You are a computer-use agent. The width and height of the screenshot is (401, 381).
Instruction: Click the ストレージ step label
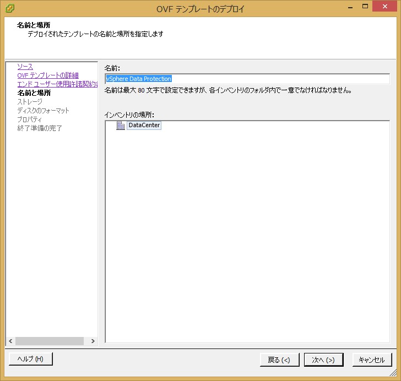[x=30, y=102]
